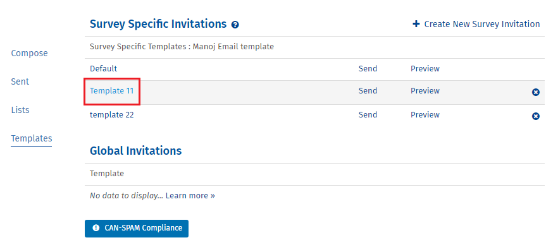Remove template 22 using its X icon
Viewport: 546px width, 240px height.
pyautogui.click(x=535, y=116)
